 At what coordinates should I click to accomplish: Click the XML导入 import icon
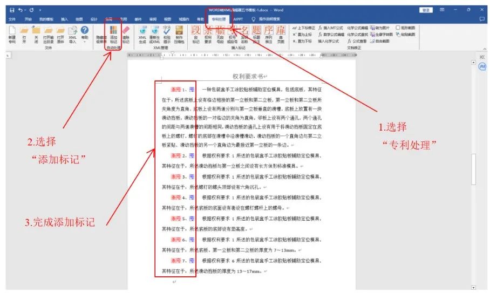[x=72, y=35]
